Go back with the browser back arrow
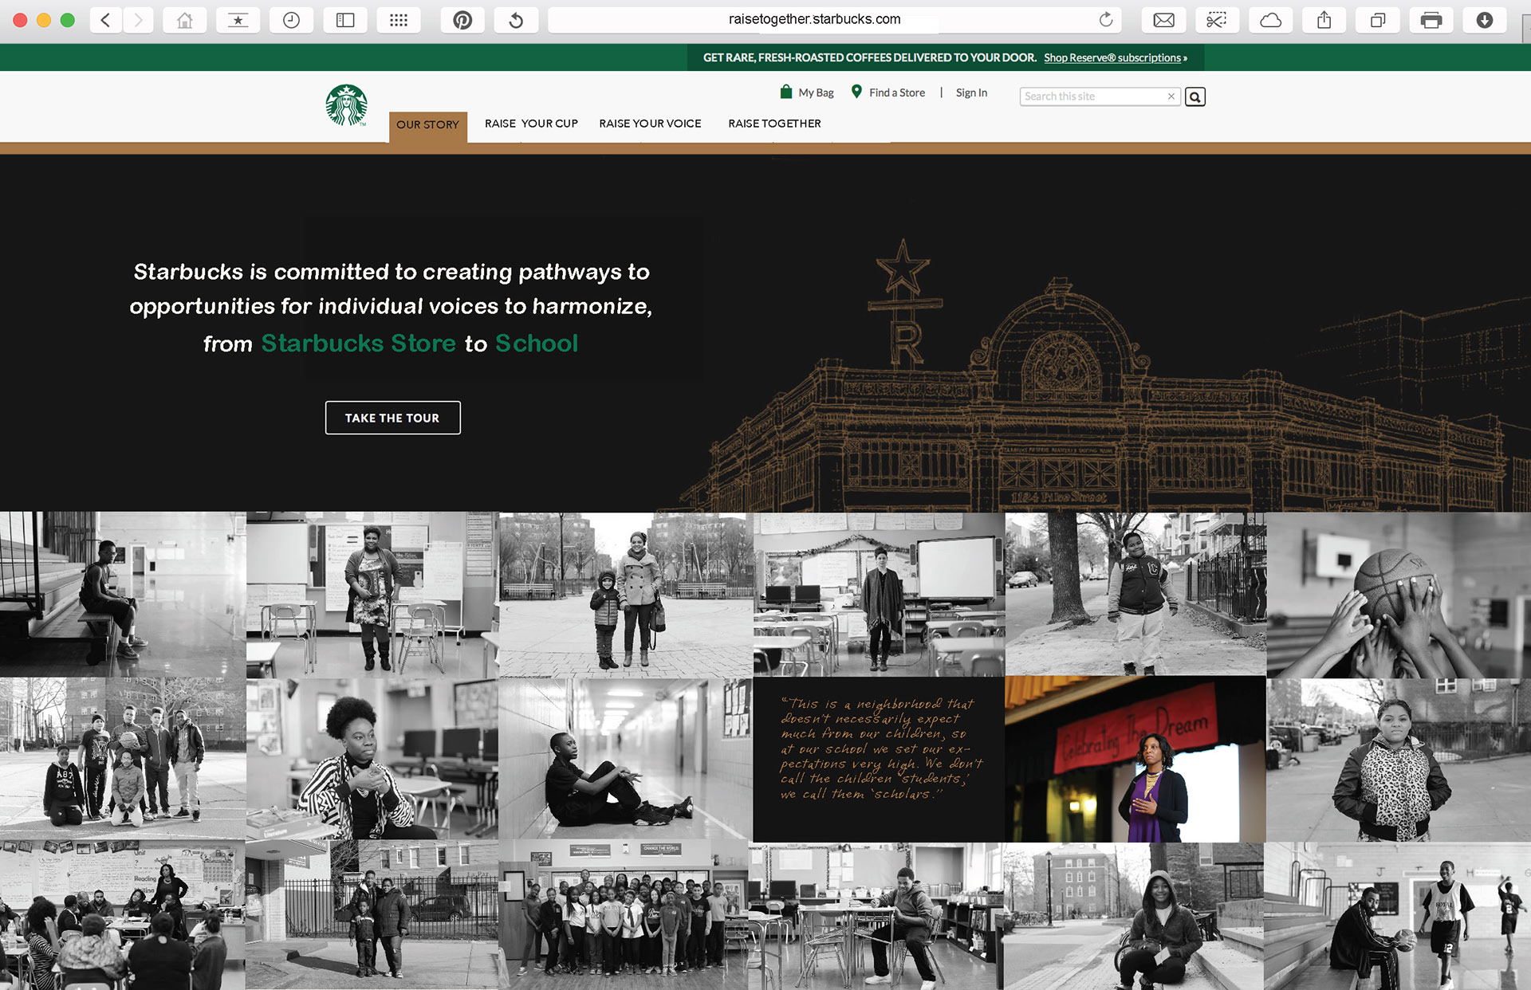The image size is (1531, 990). (105, 20)
